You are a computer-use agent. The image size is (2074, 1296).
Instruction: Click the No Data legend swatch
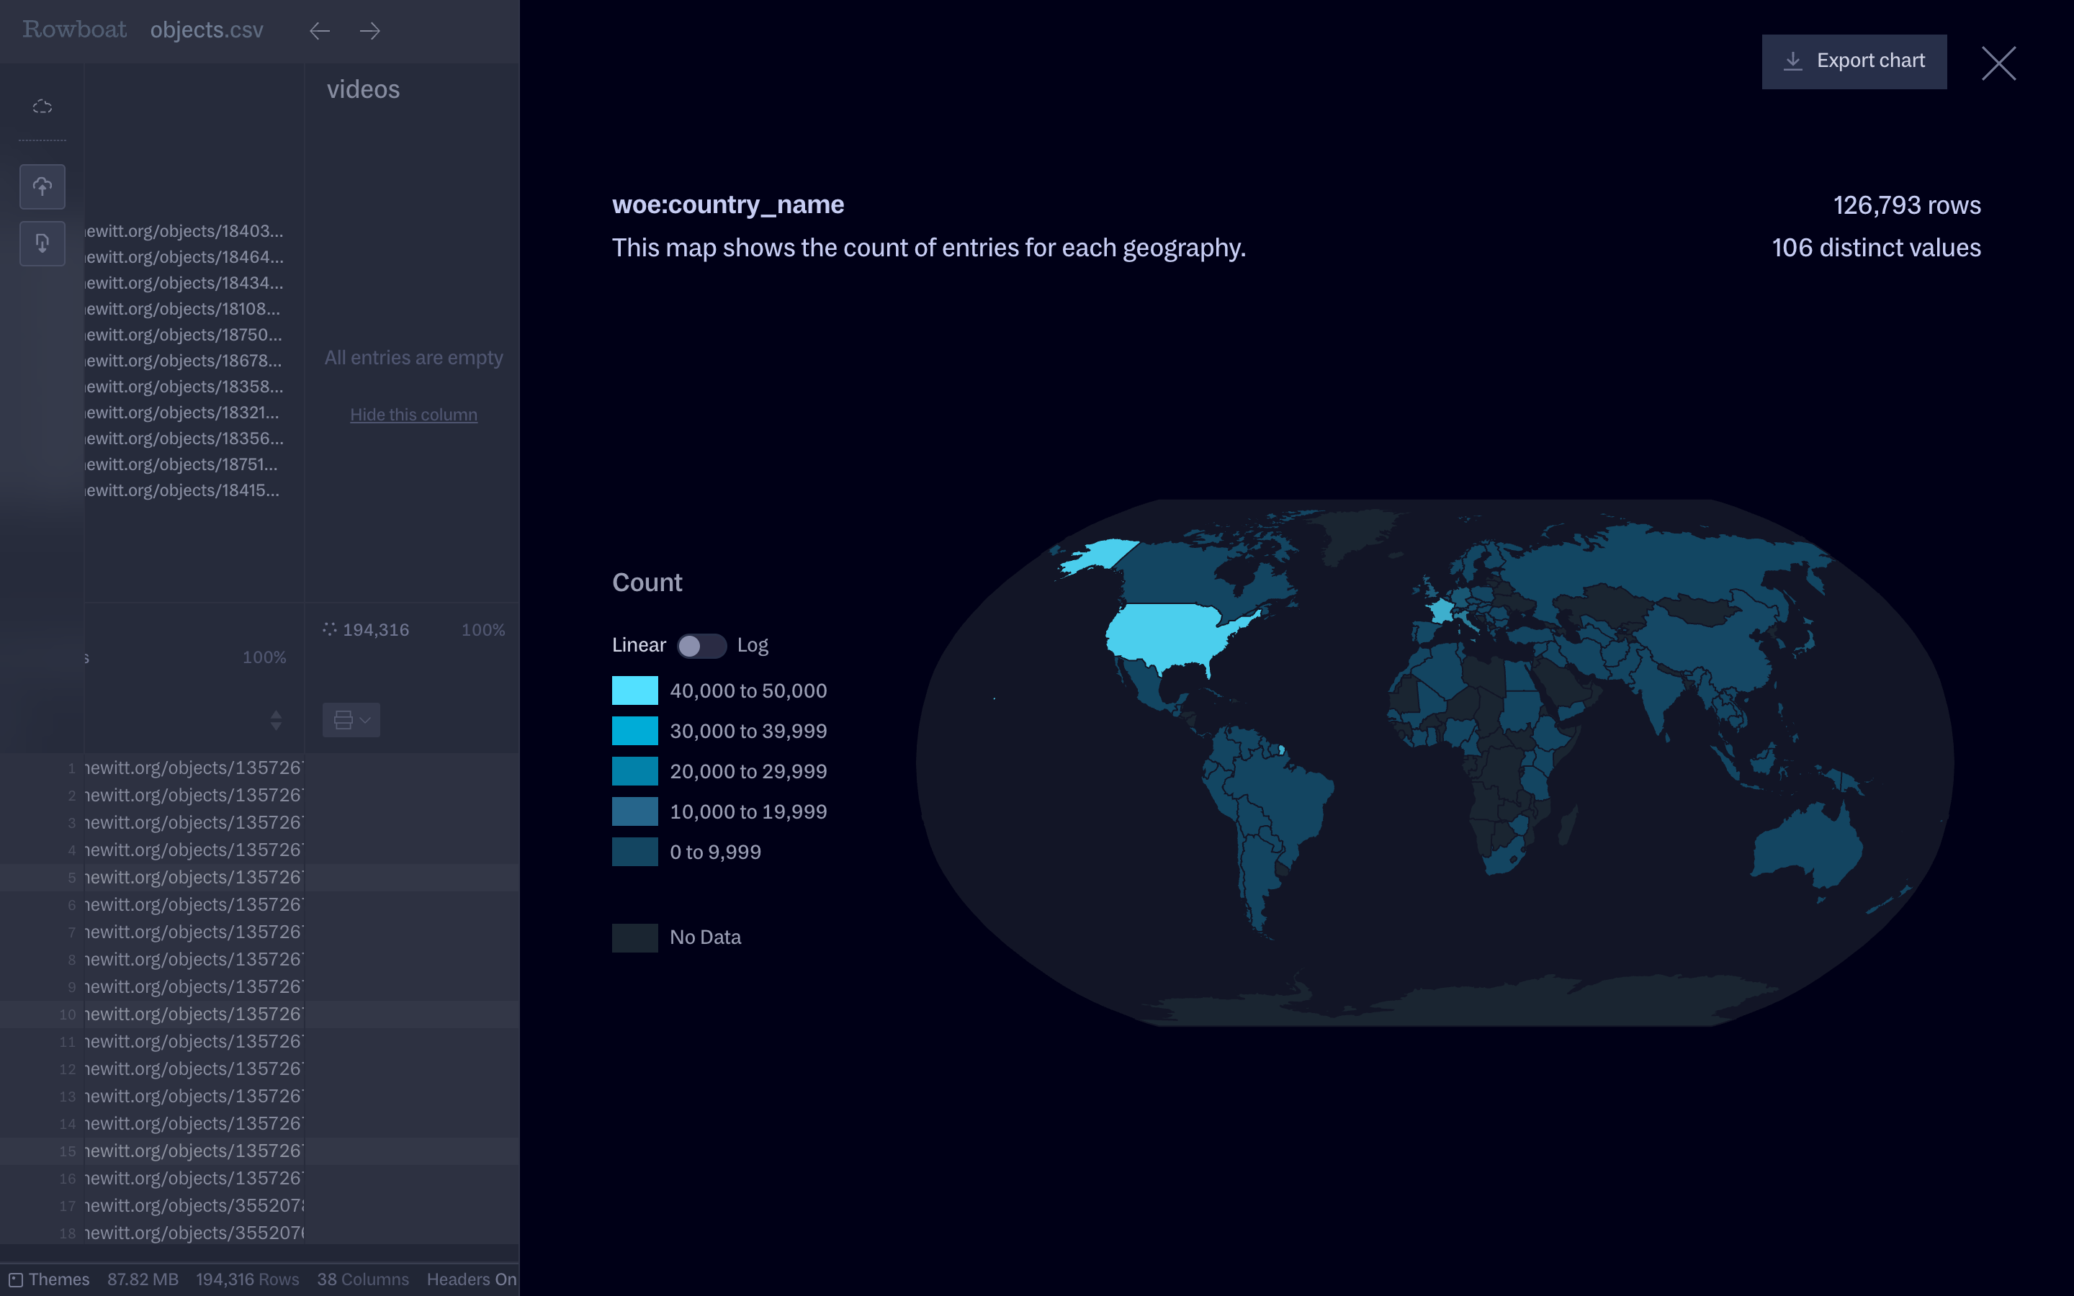634,937
